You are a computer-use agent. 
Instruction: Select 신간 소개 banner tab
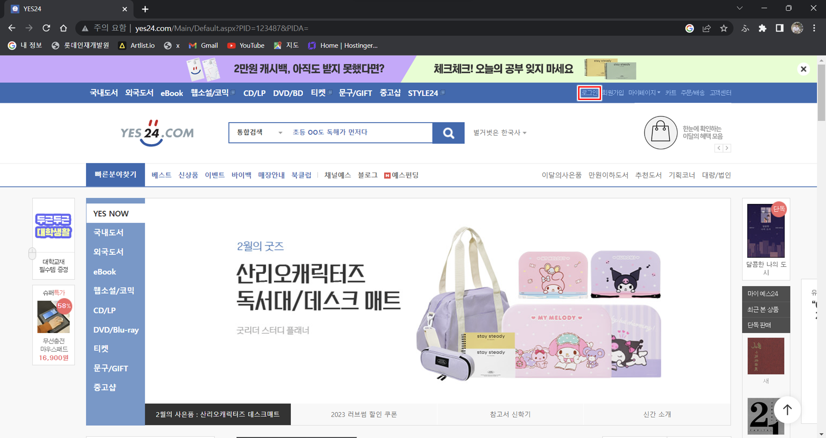coord(657,414)
